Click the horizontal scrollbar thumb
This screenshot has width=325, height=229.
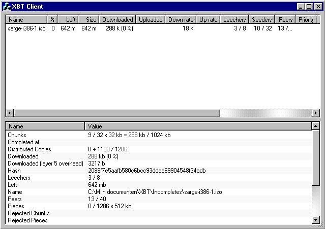[x=116, y=113]
